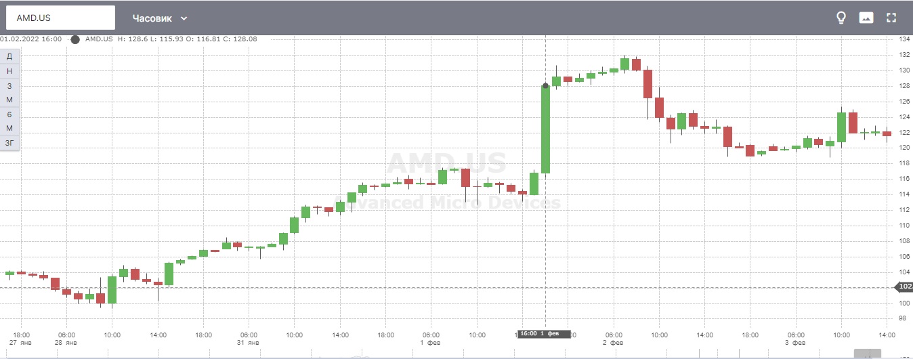913x359 pixels.
Task: Click the '27 янв' date label
Action: [x=21, y=343]
